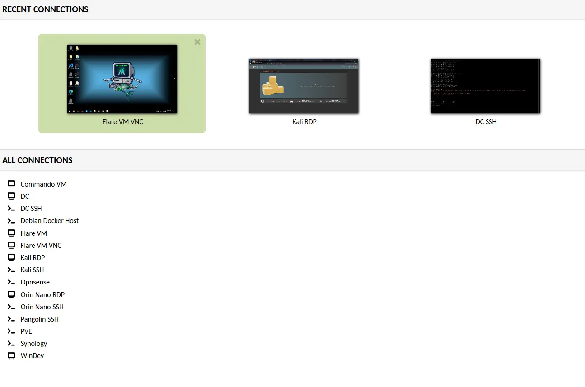Connect to Debian Docker Host
The height and width of the screenshot is (387, 585).
[50, 221]
